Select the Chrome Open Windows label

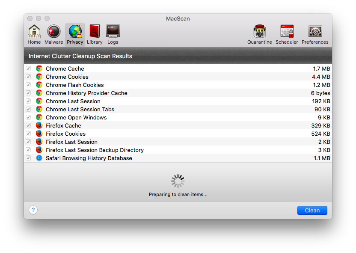pyautogui.click(x=76, y=117)
